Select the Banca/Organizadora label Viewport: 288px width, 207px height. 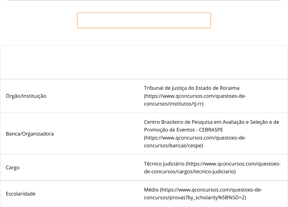[x=30, y=134]
